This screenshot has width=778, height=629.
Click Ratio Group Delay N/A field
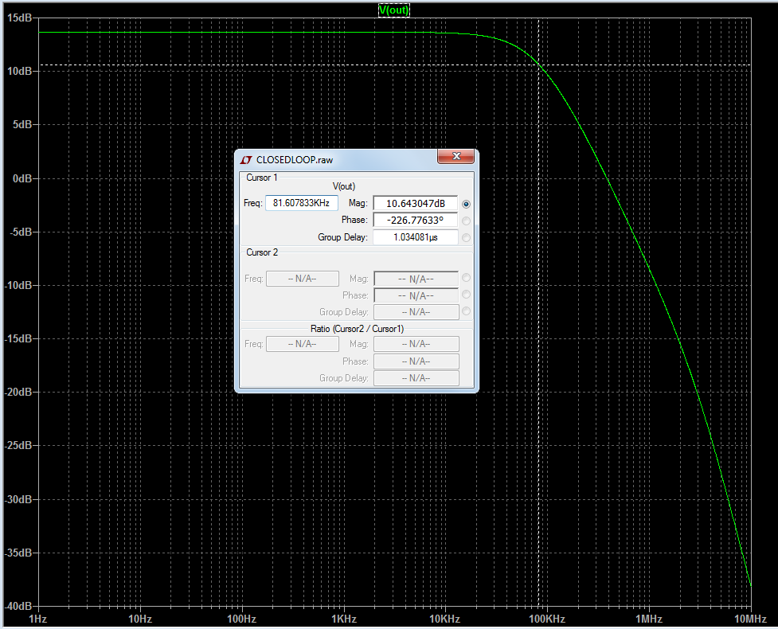[x=416, y=378]
